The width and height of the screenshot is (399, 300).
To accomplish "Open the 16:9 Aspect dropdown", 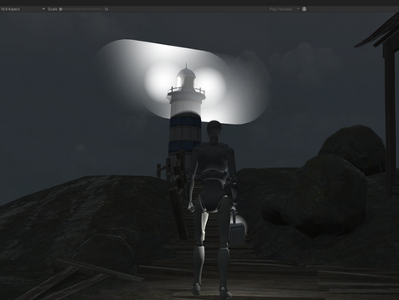I will point(22,9).
